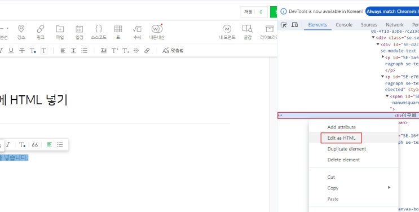Collapse the div class="se-se node
Image resolution: width=419 pixels, height=212 pixels.
pos(373,37)
